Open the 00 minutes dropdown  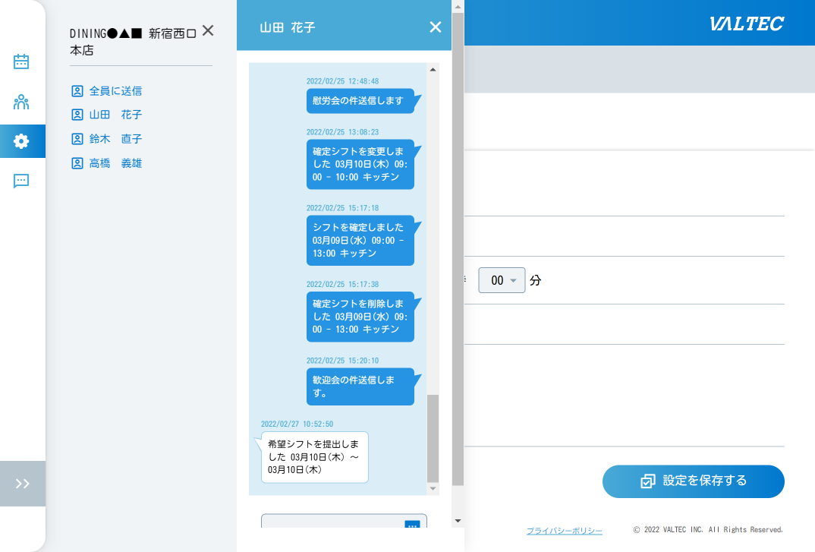pos(502,280)
